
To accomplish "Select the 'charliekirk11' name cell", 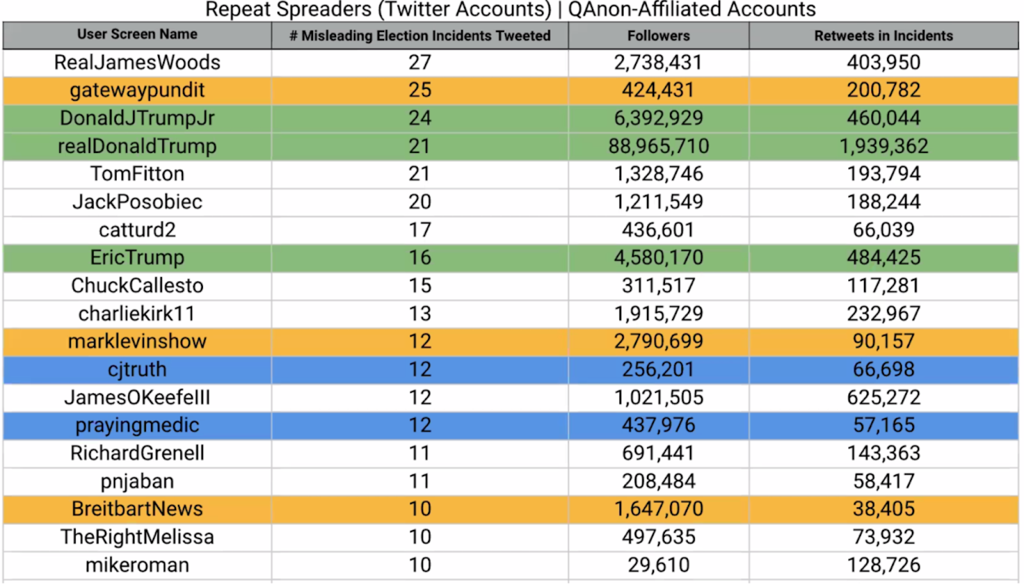I will click(137, 314).
